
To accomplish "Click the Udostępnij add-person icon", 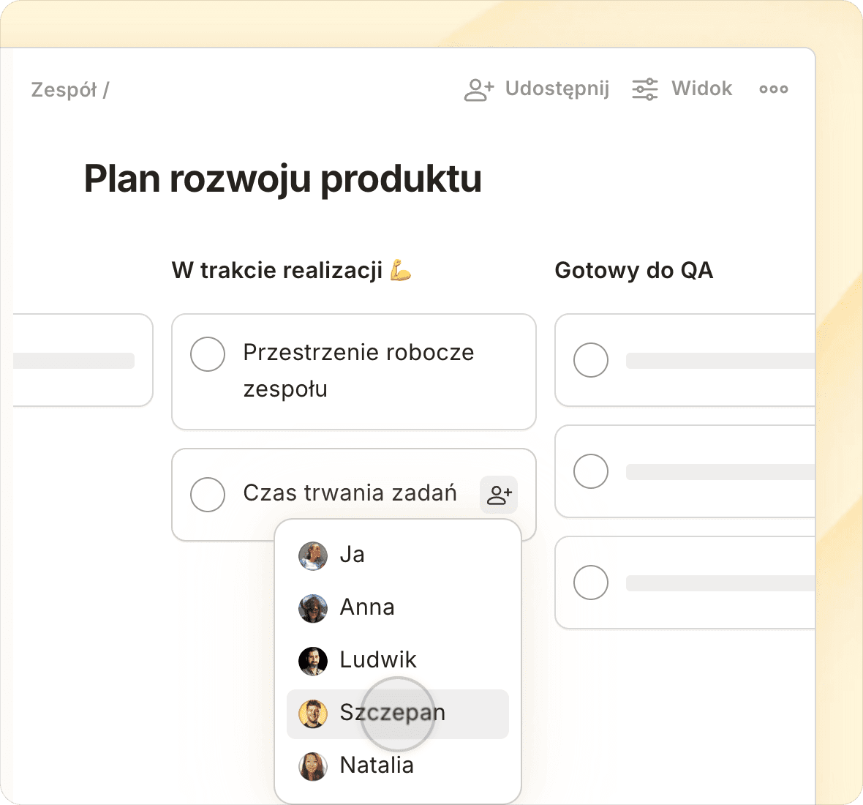I will 479,89.
